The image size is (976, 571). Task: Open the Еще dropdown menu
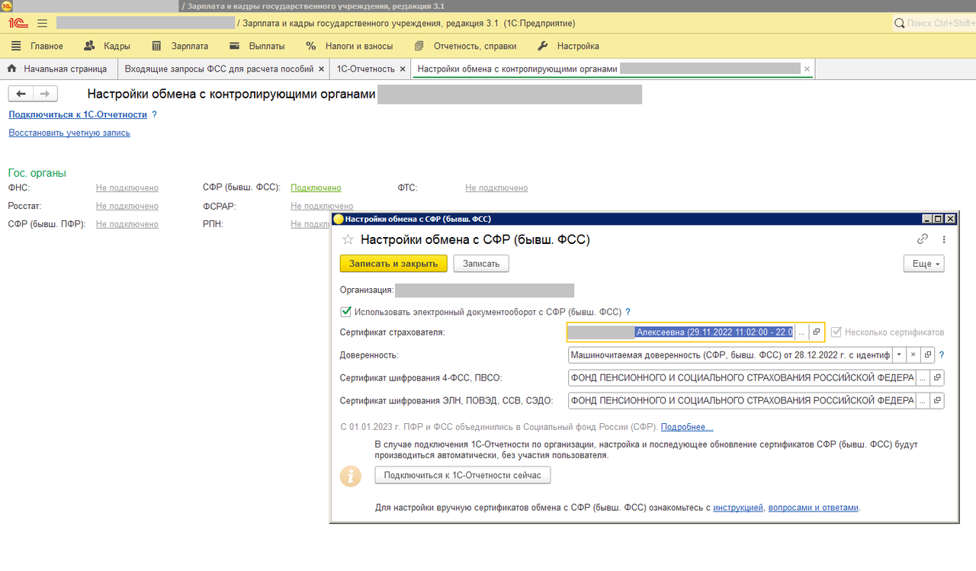click(923, 264)
